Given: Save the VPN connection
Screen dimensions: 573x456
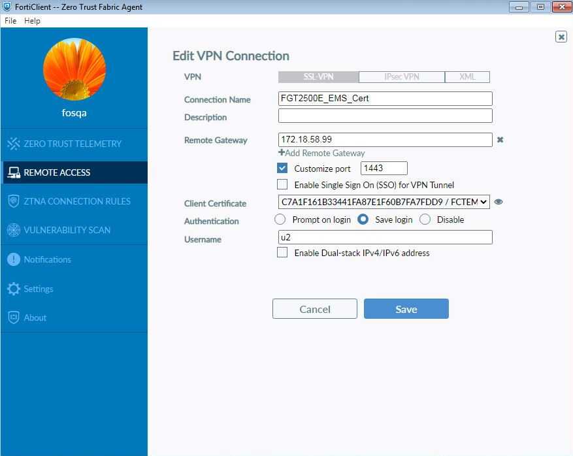Looking at the screenshot, I should click(x=406, y=309).
